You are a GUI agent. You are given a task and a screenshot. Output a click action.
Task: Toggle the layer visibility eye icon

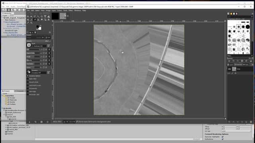(229, 69)
